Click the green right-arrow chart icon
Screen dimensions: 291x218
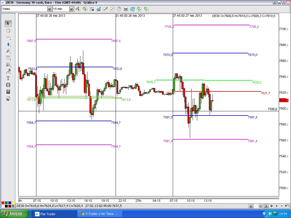pos(146,9)
